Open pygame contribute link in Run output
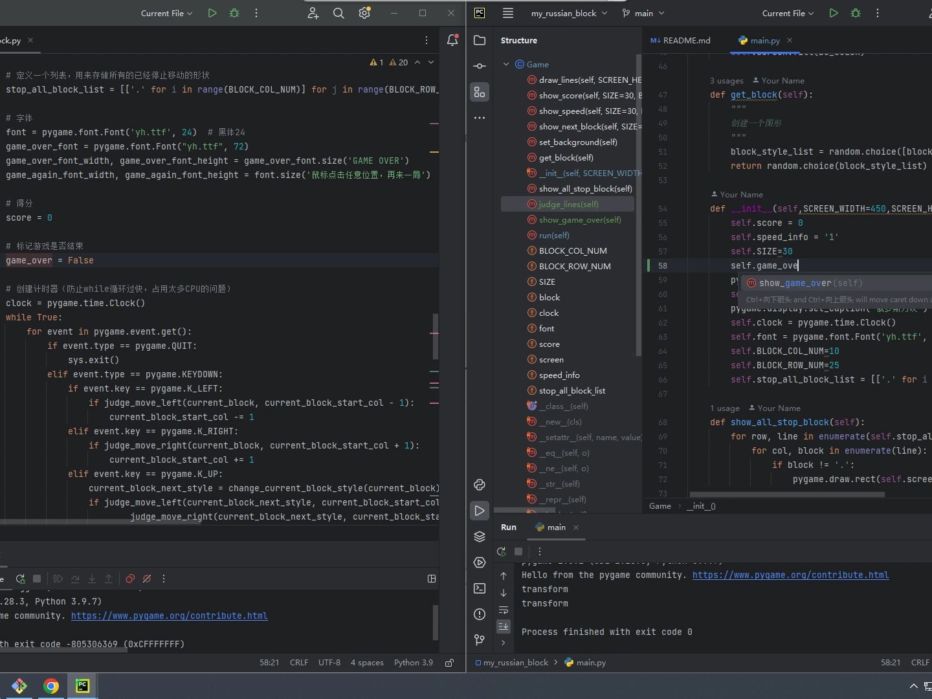This screenshot has height=699, width=932. [790, 575]
